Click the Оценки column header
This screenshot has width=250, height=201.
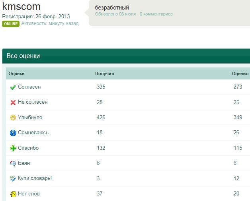[x=17, y=73]
